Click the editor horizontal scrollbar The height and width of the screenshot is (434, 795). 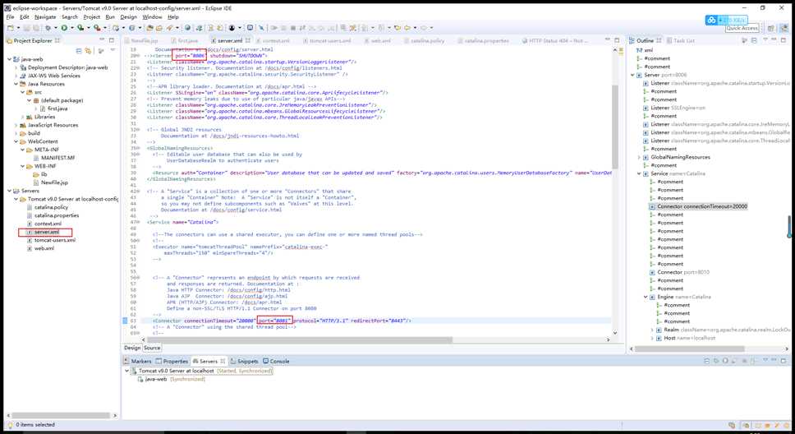coord(299,339)
